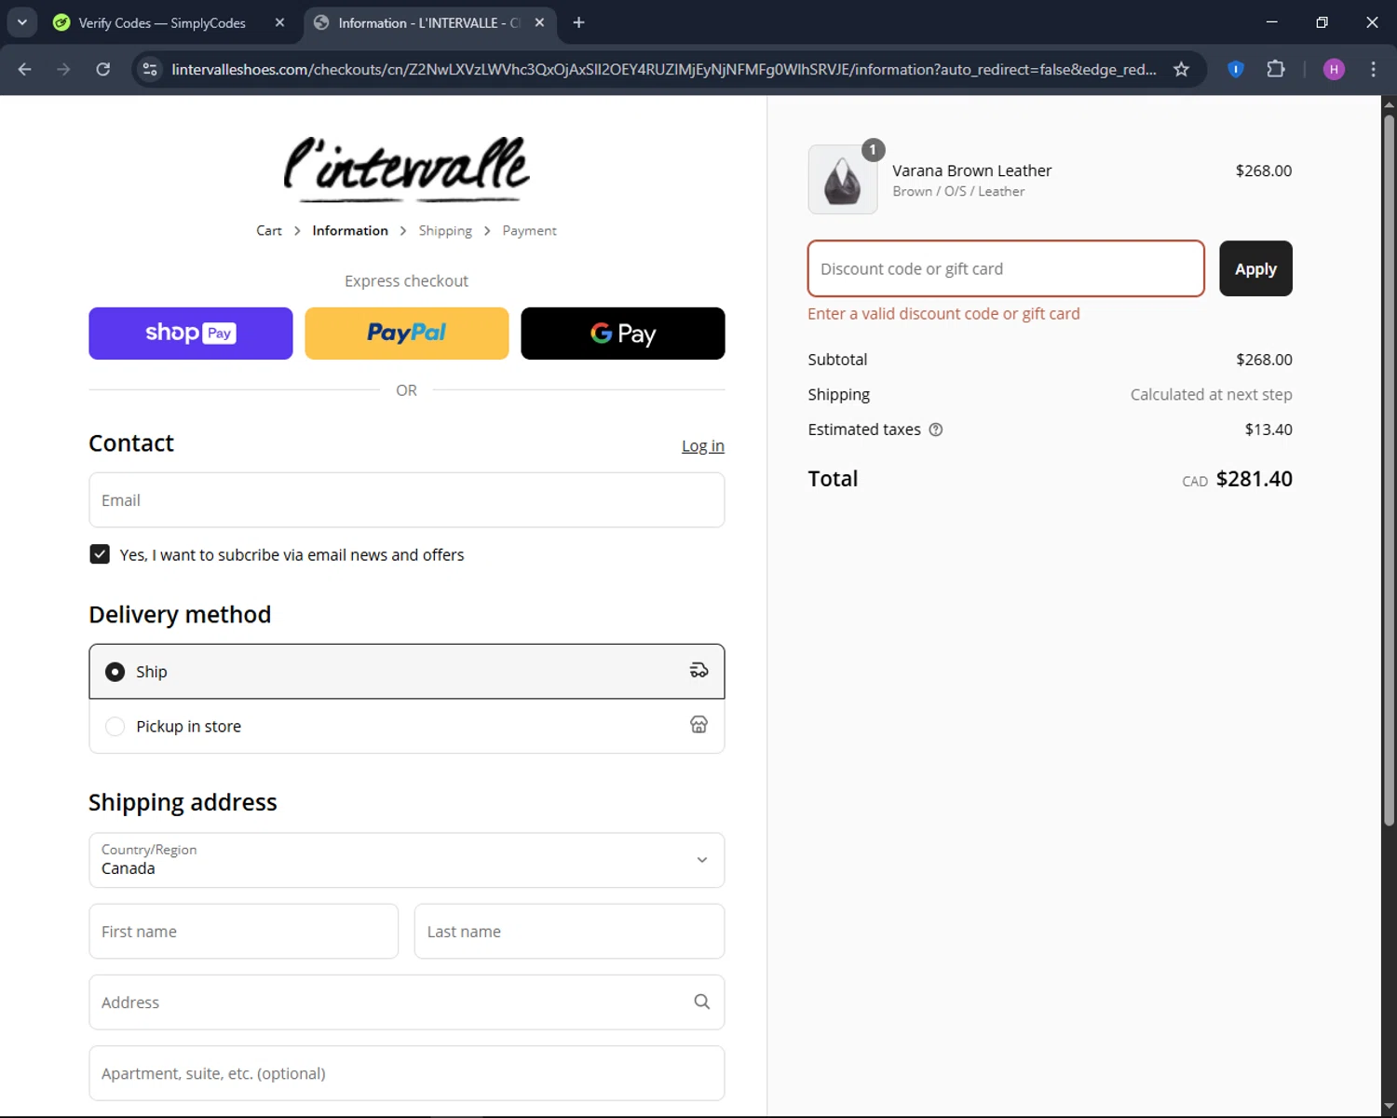The width and height of the screenshot is (1397, 1118).
Task: Close the Information - L'INTERVALLE tab
Action: [539, 22]
